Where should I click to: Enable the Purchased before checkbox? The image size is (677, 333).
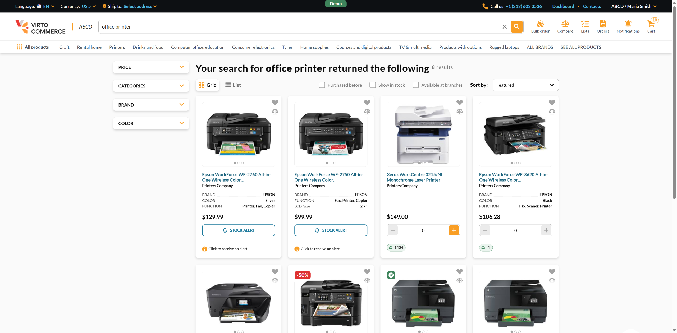pos(322,85)
